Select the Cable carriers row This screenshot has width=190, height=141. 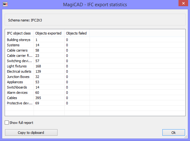[95, 50]
